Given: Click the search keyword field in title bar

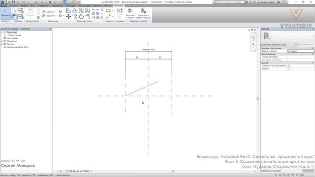Looking at the screenshot, I should pyautogui.click(x=229, y=2).
